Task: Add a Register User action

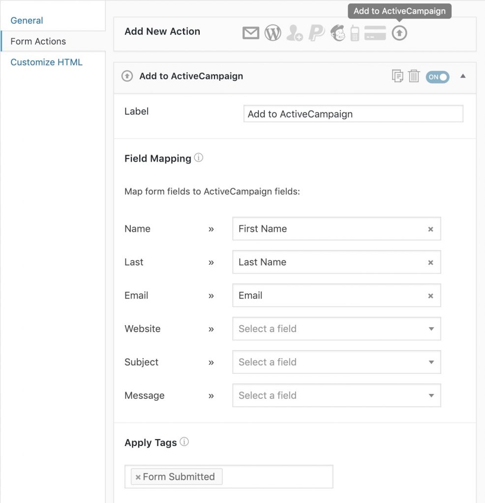Action: [x=294, y=33]
